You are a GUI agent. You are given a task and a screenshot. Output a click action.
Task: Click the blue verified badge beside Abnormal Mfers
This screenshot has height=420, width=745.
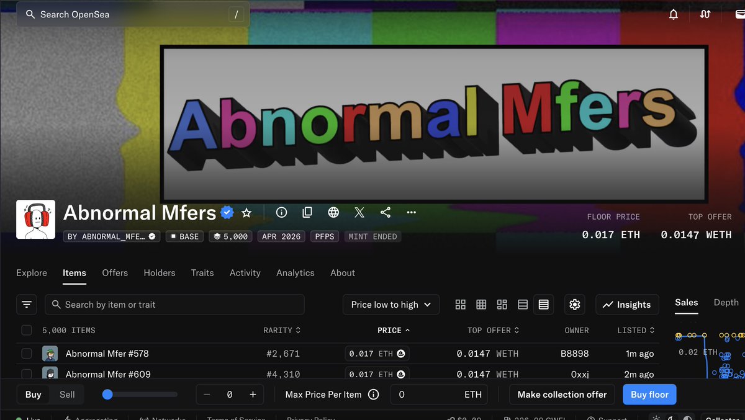tap(227, 213)
